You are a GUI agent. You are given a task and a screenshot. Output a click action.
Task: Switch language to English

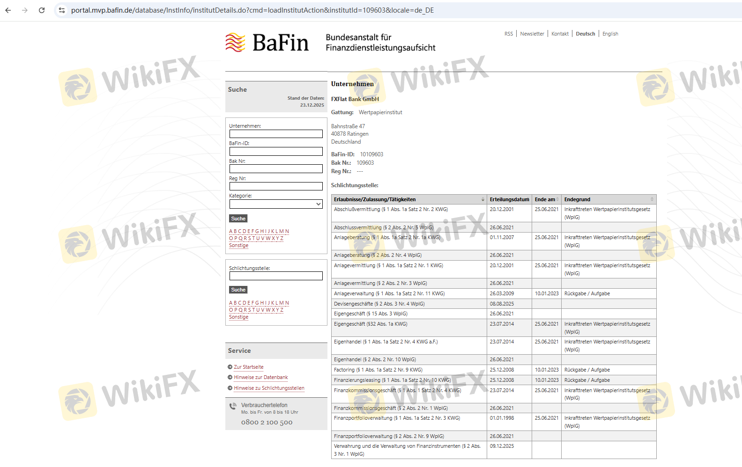[x=610, y=34]
